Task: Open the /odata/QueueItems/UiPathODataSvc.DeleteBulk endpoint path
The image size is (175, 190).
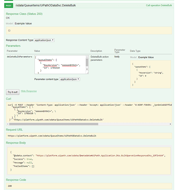Action: [x=46, y=5]
